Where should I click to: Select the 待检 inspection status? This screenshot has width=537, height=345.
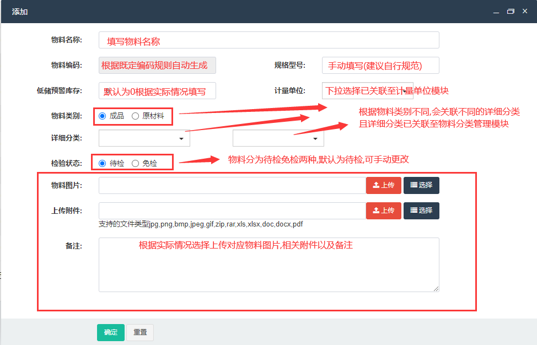coord(102,163)
